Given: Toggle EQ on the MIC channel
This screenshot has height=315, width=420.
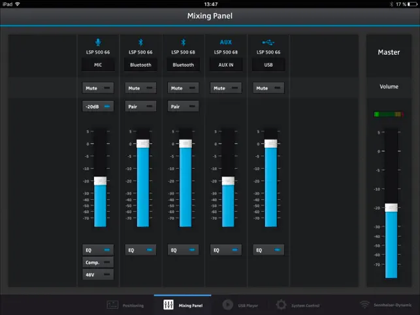Looking at the screenshot, I should (98, 250).
